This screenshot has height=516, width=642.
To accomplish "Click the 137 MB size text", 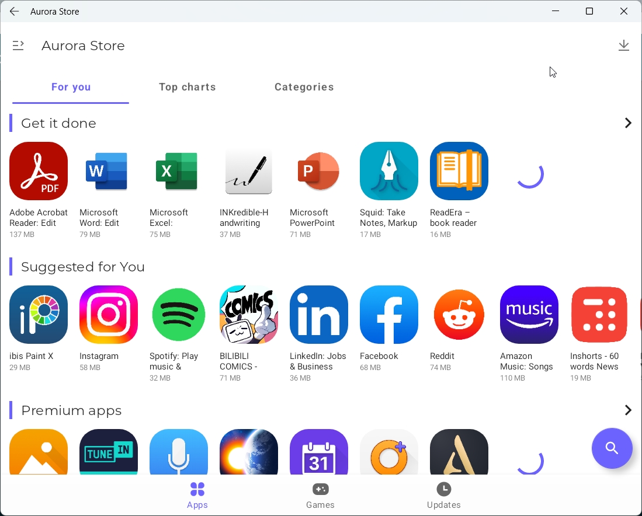I will click(x=22, y=235).
